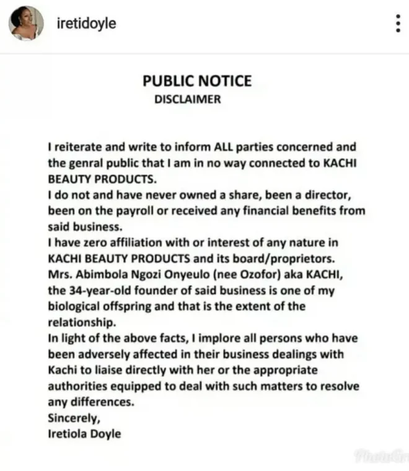This screenshot has width=409, height=471.
Task: Click the watermark in the bottom-right corner
Action: pos(379,457)
